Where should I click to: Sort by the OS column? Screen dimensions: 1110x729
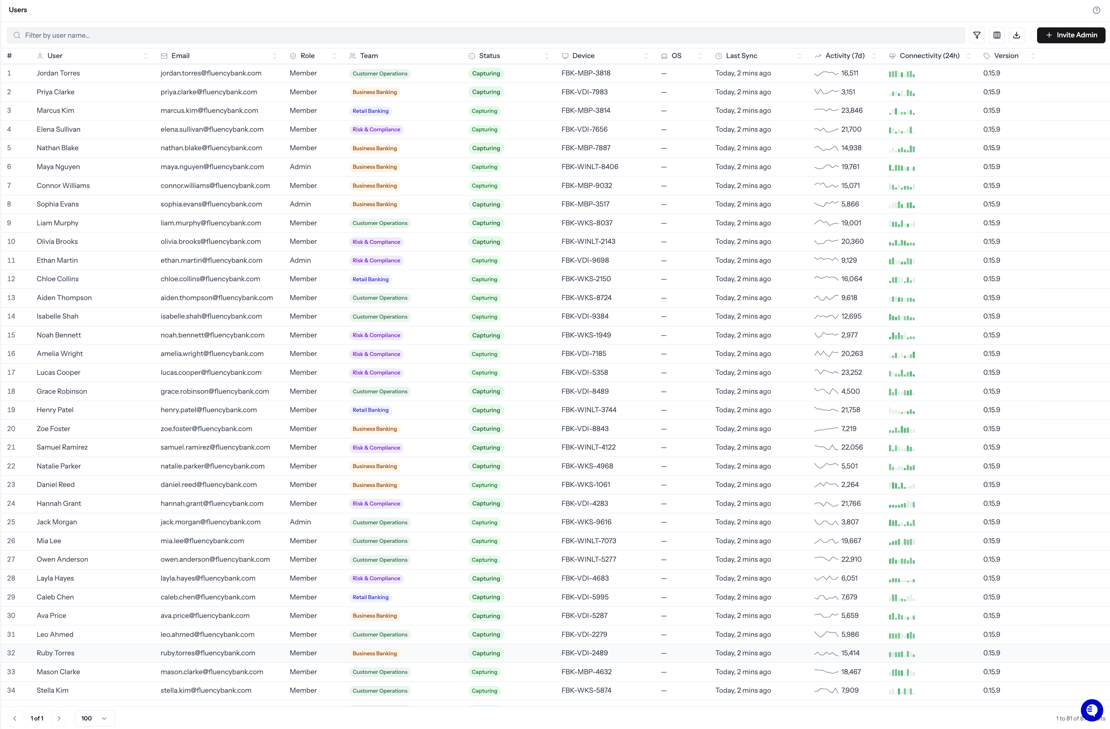(701, 56)
